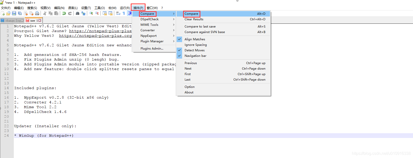
Task: Expand the MIME Tools submenu
Action: click(x=154, y=25)
